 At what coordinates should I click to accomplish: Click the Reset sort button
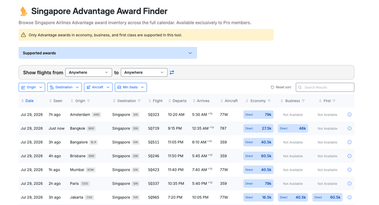click(280, 87)
